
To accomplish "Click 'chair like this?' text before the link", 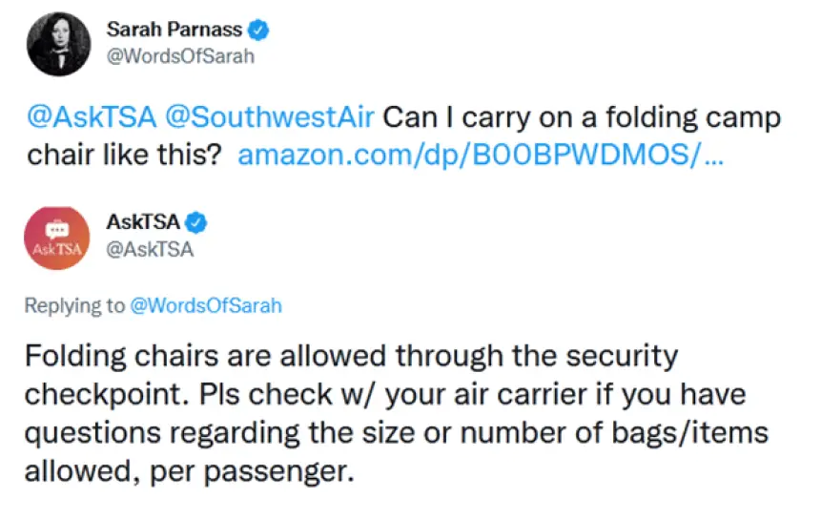I will pos(124,154).
